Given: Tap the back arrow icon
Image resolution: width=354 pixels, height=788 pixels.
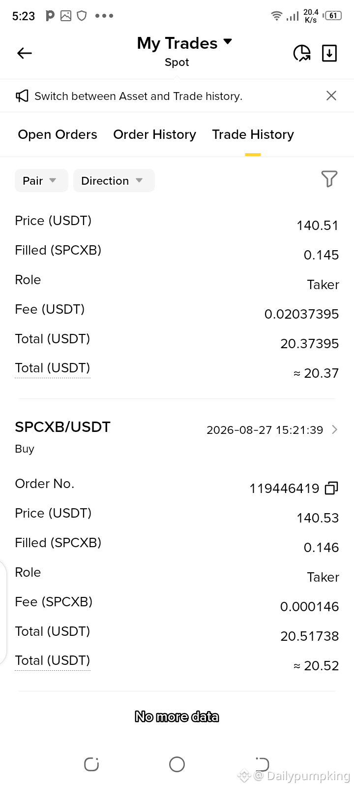Looking at the screenshot, I should tap(24, 53).
